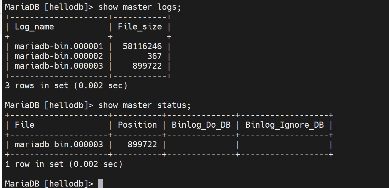Click mariadb-bin.000003 in the master status table

(x=59, y=144)
